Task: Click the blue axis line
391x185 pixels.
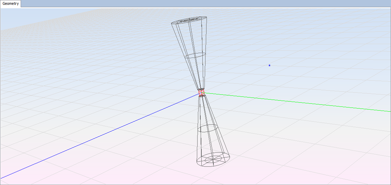Action: pos(103,135)
